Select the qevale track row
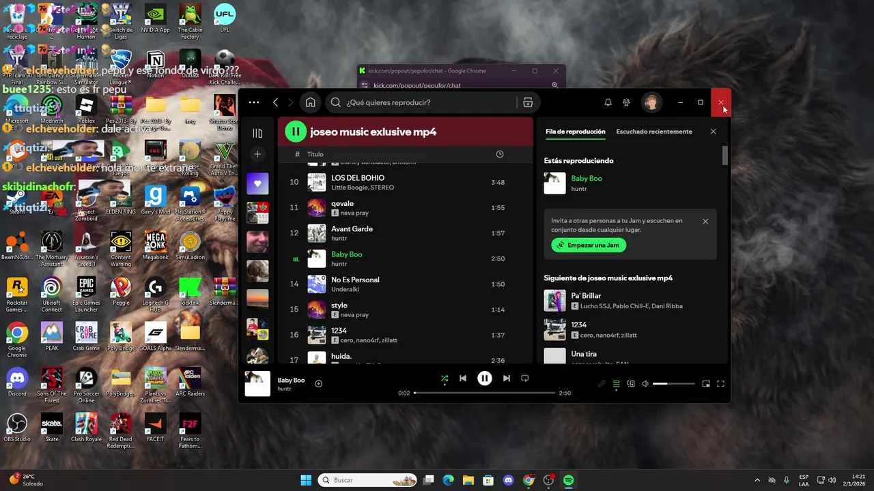This screenshot has height=491, width=874. 404,207
